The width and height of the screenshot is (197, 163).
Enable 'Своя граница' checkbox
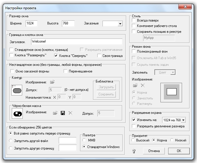[x=99, y=56]
